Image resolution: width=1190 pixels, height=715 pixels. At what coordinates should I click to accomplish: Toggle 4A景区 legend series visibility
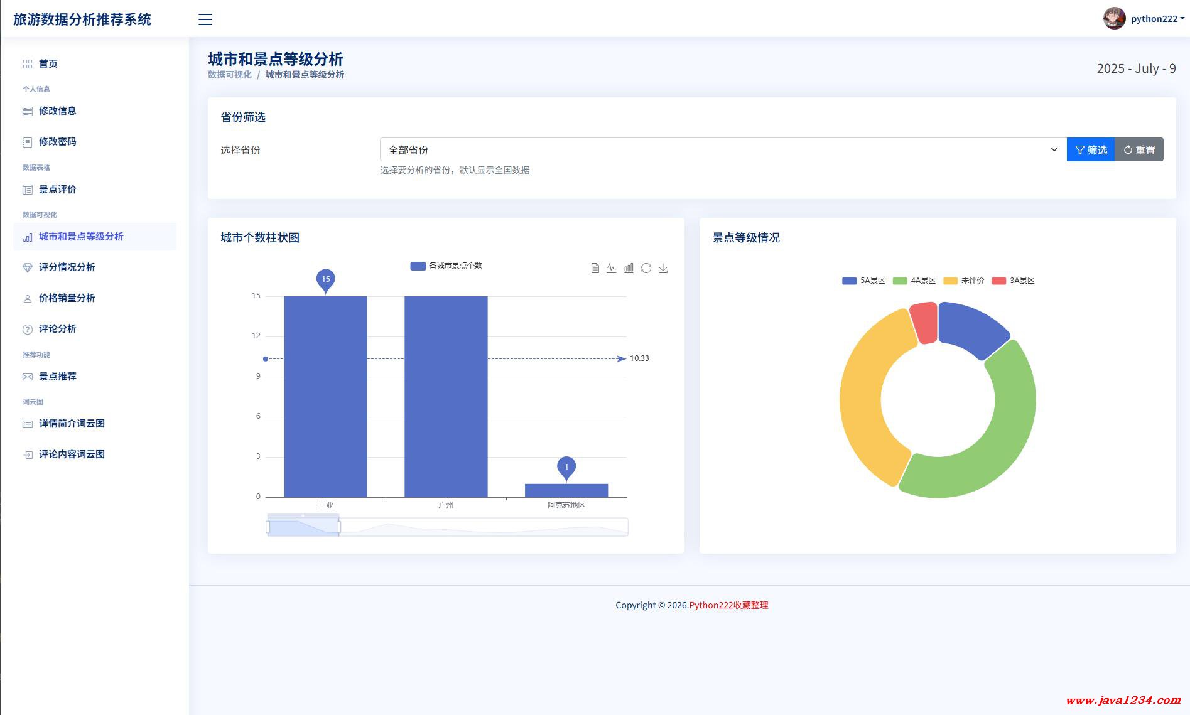(914, 281)
